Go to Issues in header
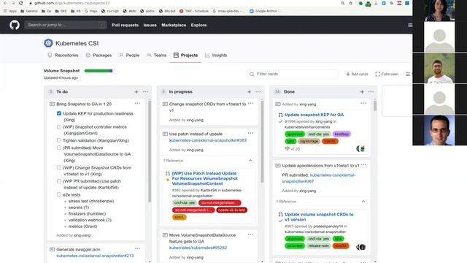467x263 pixels. click(x=150, y=25)
